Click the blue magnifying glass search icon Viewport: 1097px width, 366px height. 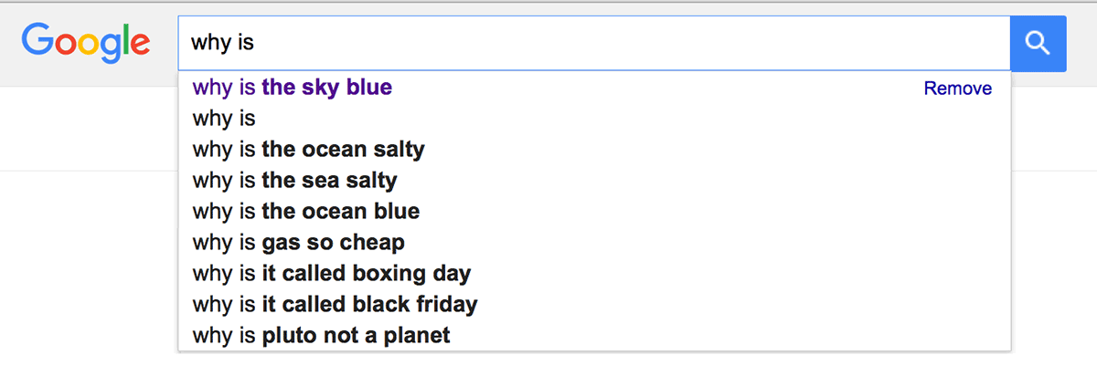1038,43
